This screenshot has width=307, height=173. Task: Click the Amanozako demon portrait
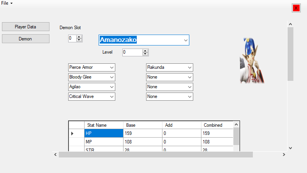(x=252, y=61)
